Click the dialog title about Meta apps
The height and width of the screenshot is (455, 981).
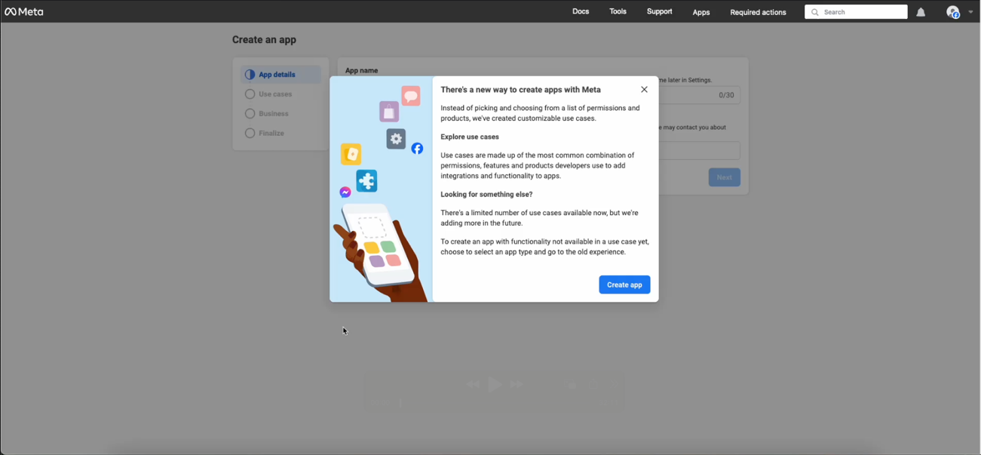(520, 90)
